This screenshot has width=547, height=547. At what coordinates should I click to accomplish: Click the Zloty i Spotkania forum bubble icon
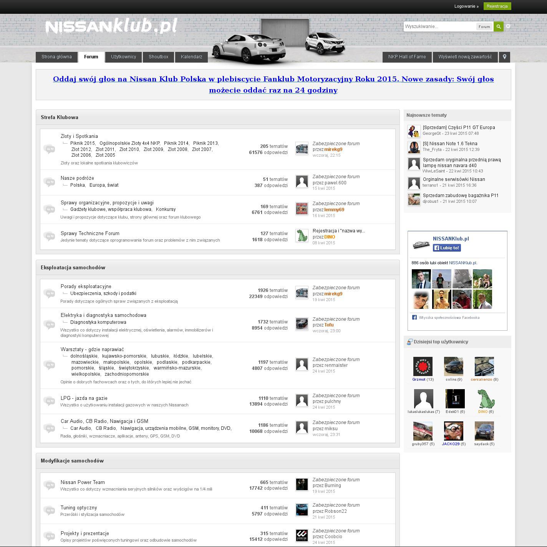[49, 149]
